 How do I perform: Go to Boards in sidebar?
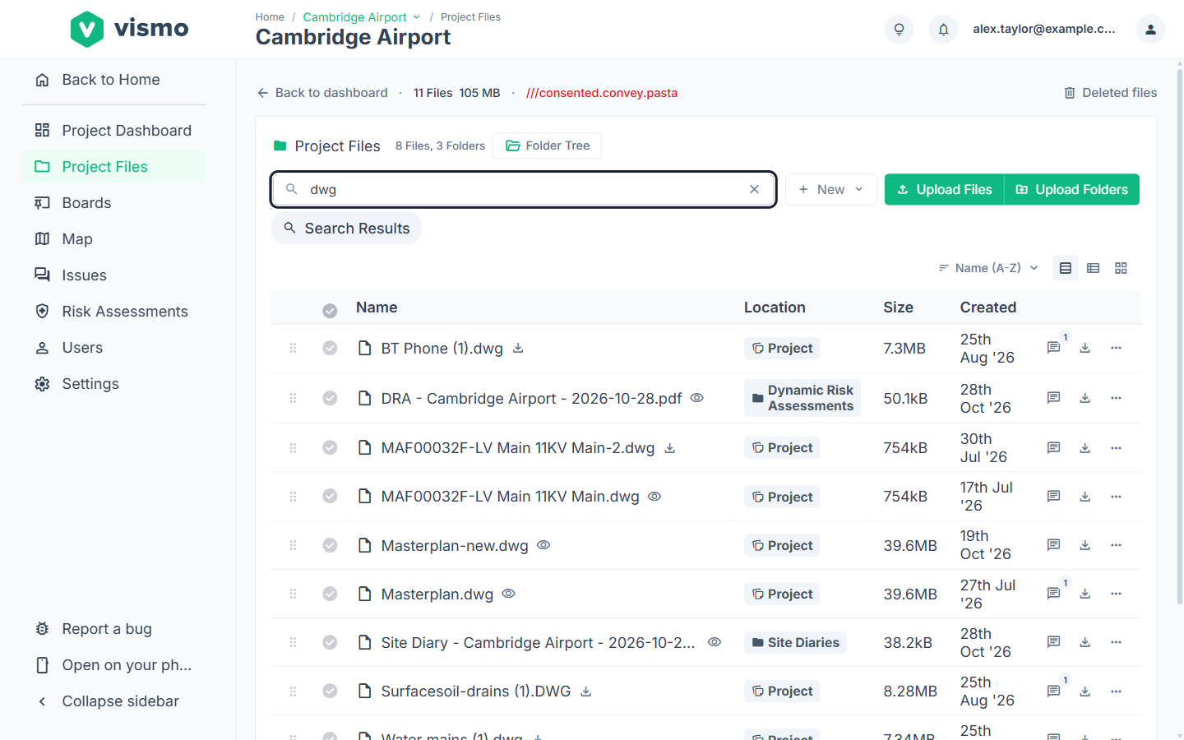[113, 203]
